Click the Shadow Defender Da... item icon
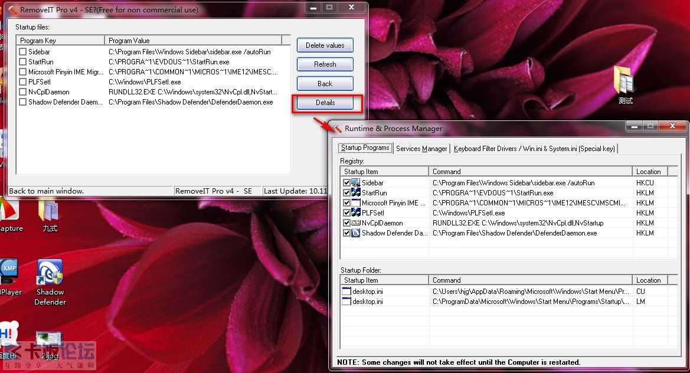 pos(356,233)
